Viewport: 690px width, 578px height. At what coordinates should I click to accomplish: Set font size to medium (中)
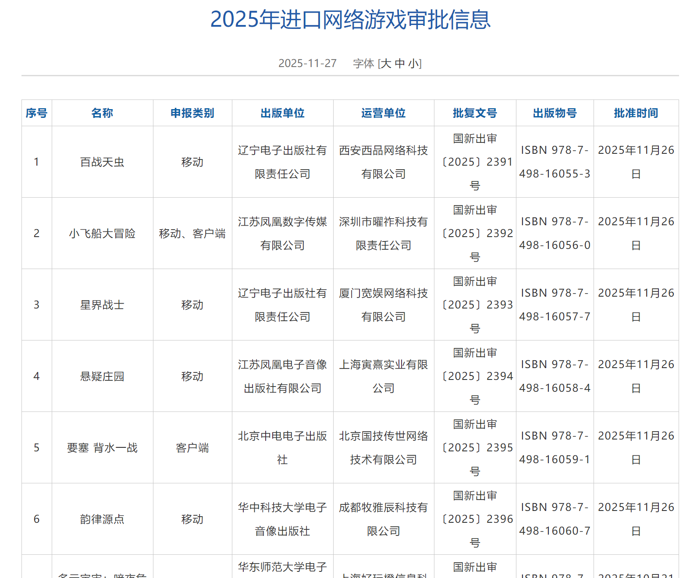pos(400,64)
